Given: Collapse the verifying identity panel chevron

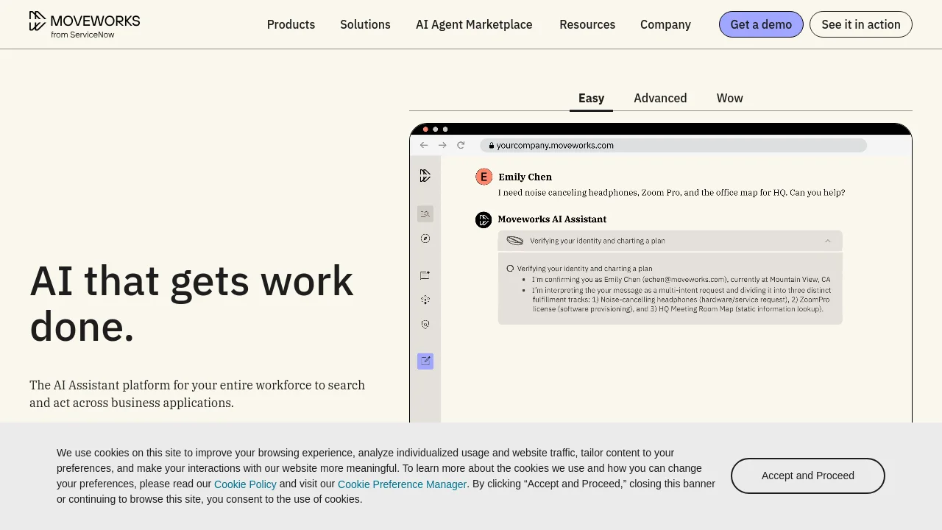Looking at the screenshot, I should [828, 241].
